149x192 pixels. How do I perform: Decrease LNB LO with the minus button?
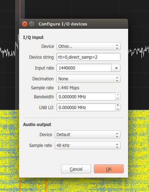pyautogui.click(x=118, y=110)
